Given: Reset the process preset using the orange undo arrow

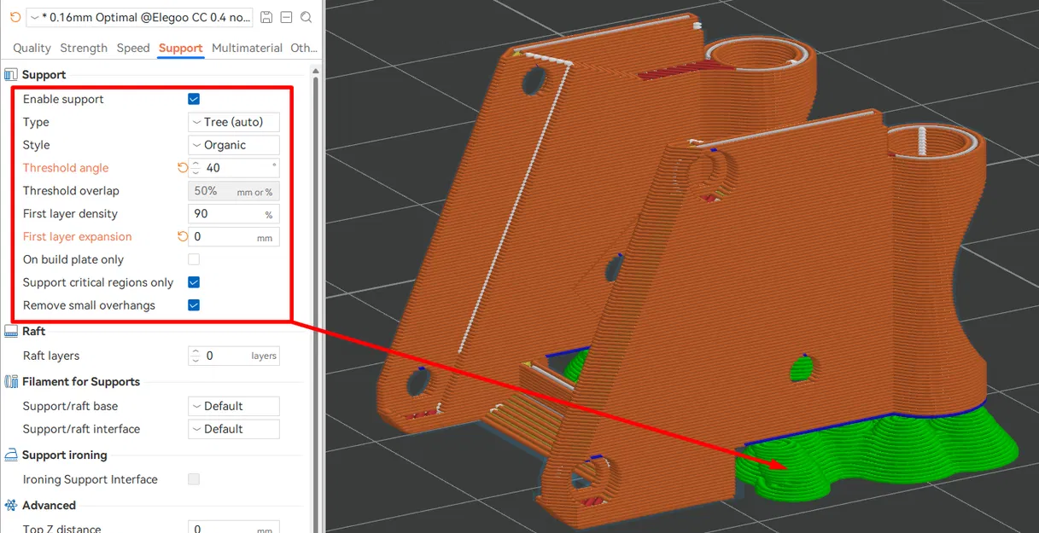Looking at the screenshot, I should 15,17.
